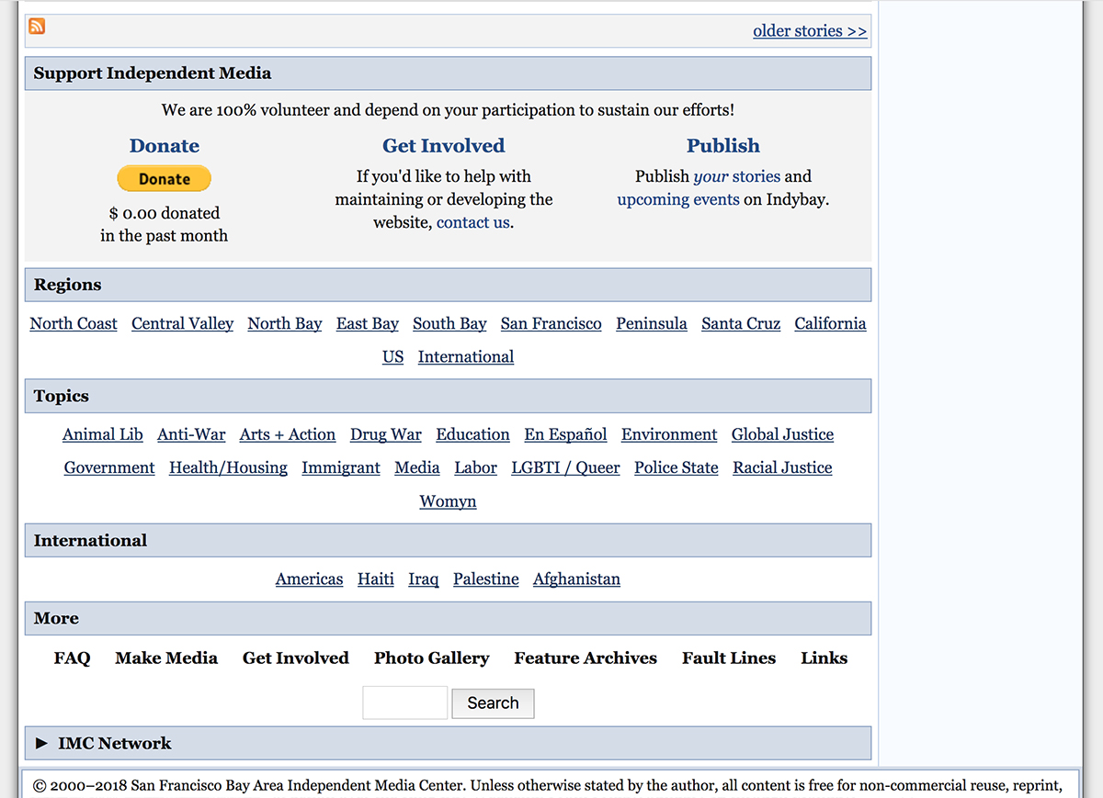Click the Search button
This screenshot has height=798, width=1103.
click(x=493, y=703)
